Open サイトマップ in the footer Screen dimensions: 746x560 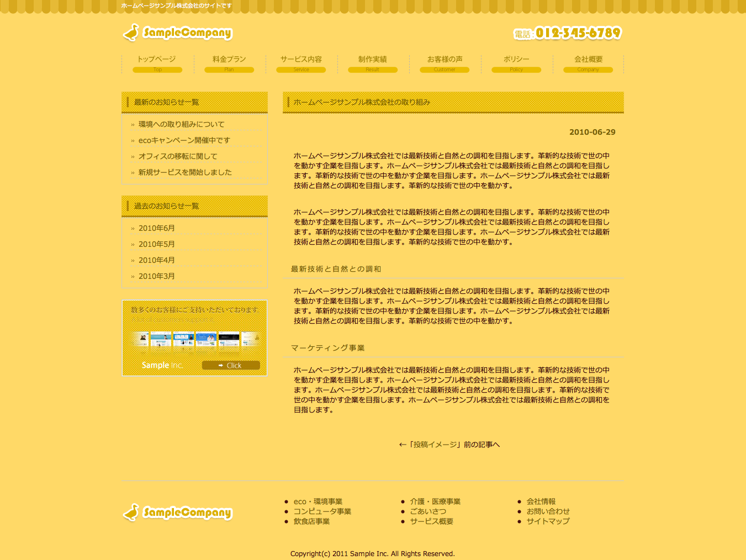(x=548, y=521)
